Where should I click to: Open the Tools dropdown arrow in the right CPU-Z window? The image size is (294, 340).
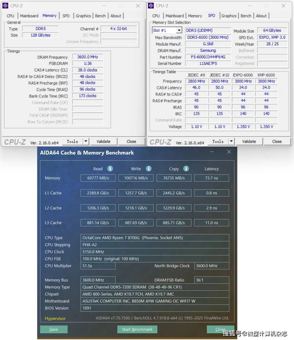pos(231,141)
